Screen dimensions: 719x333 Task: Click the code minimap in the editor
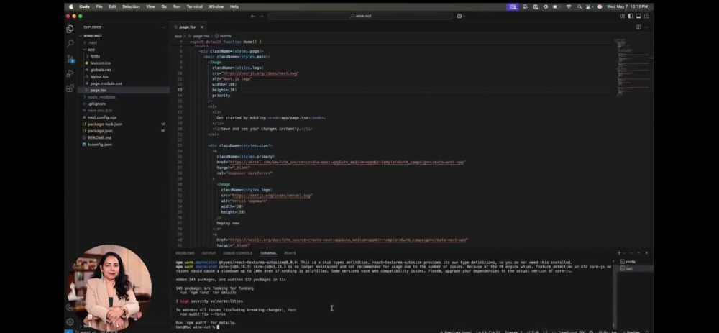[x=632, y=66]
